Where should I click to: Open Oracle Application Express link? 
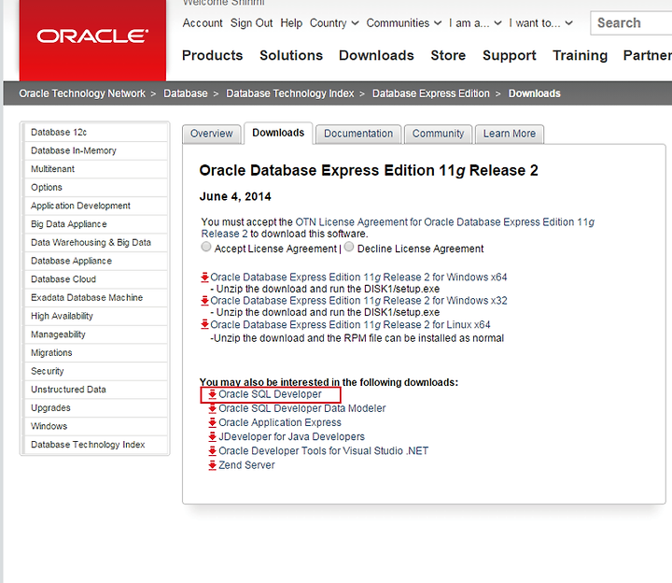(x=280, y=422)
